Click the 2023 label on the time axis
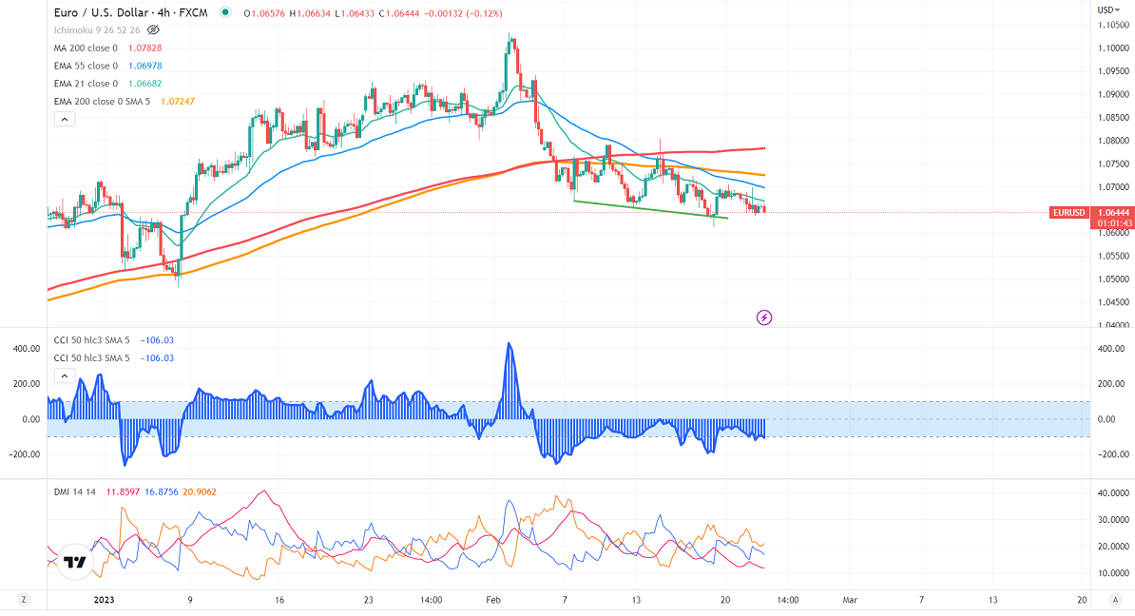The width and height of the screenshot is (1135, 616). point(105,600)
